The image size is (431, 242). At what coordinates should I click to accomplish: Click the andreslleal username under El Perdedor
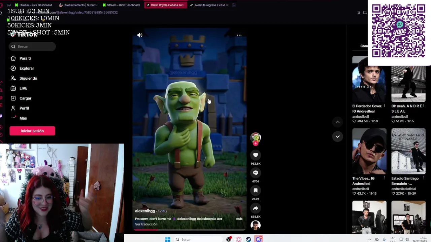361,117
